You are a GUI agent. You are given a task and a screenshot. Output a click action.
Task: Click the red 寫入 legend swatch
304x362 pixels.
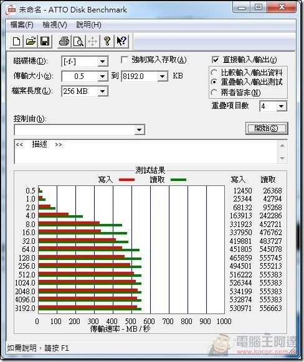(x=126, y=180)
